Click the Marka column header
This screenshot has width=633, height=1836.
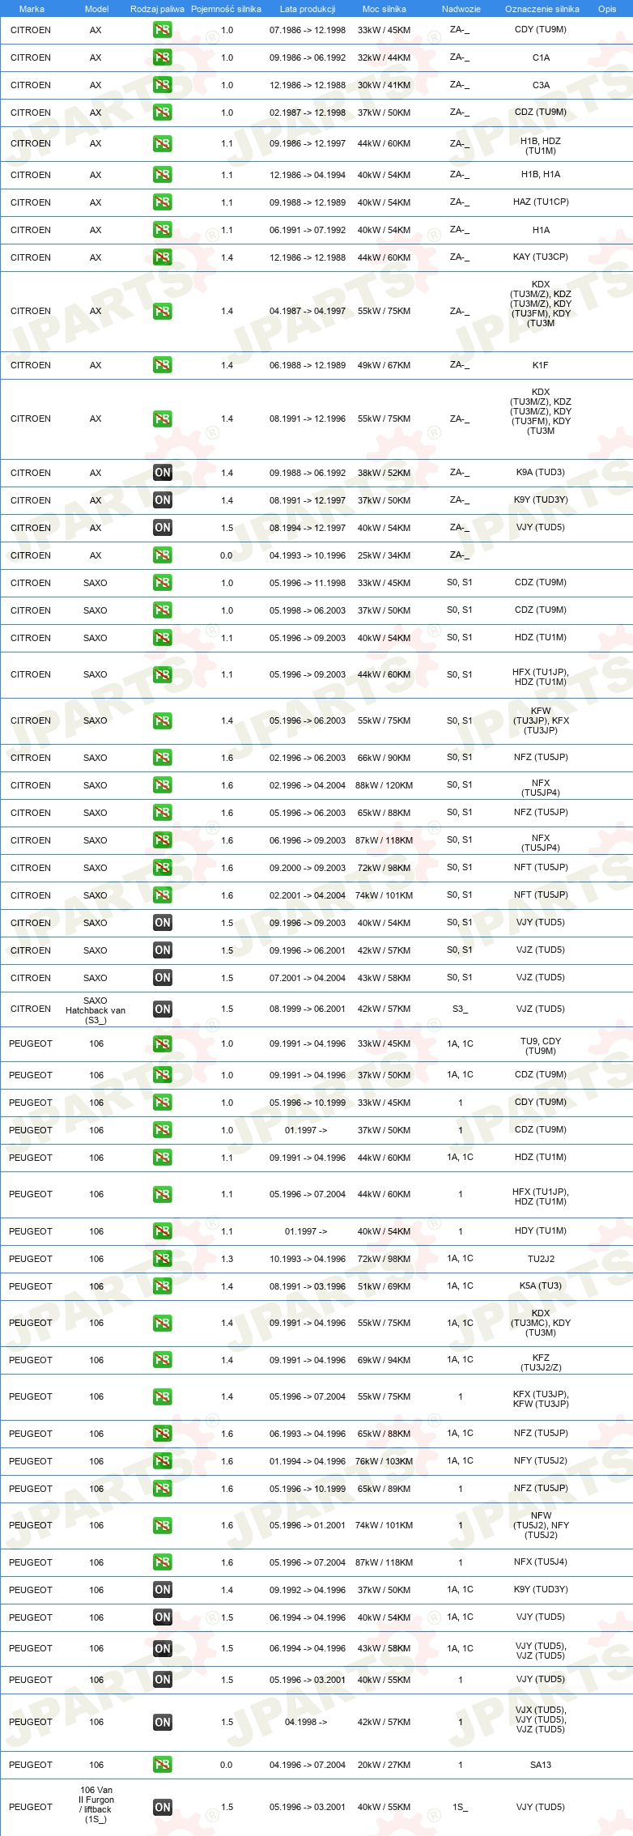(x=32, y=9)
